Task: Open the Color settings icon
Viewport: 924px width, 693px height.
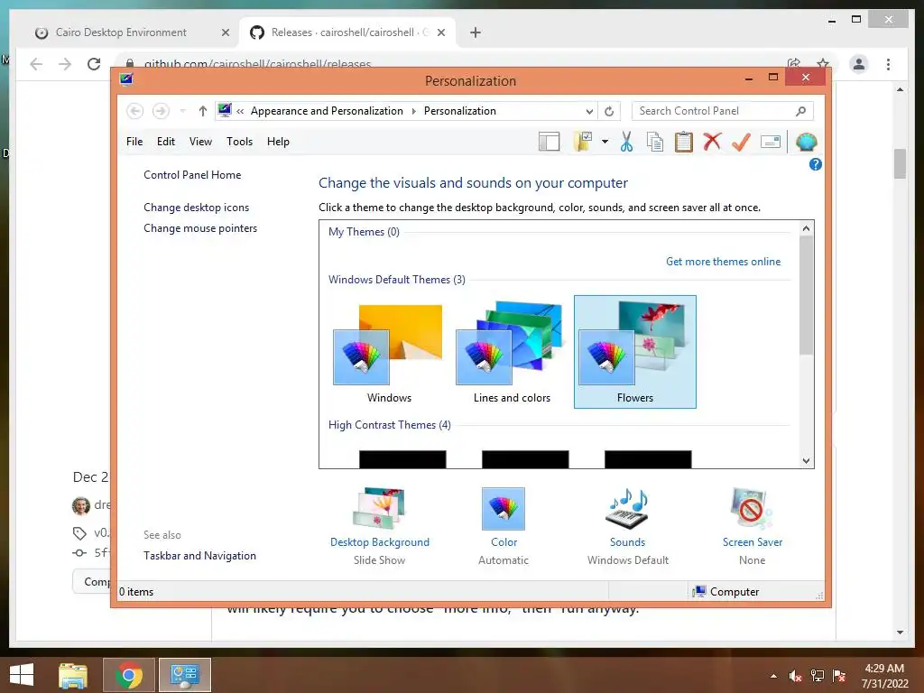Action: [504, 509]
